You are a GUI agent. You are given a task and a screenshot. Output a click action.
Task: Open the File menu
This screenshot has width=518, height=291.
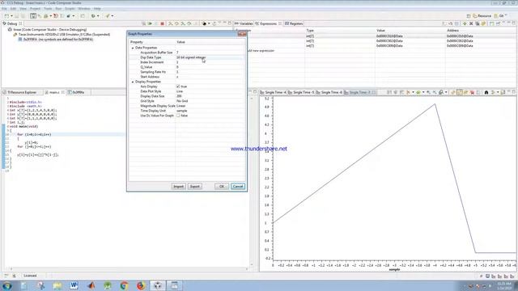click(x=4, y=9)
